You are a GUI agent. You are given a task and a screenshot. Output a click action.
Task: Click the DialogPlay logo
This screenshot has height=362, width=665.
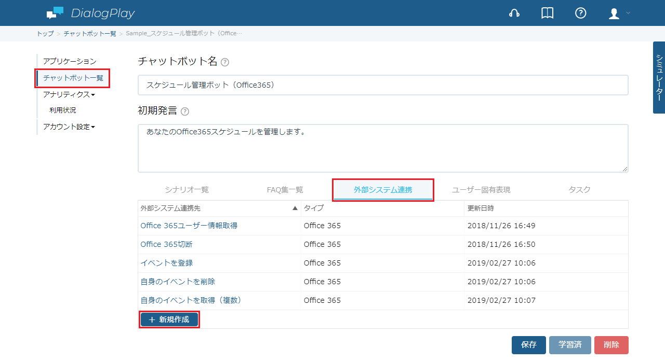(90, 13)
